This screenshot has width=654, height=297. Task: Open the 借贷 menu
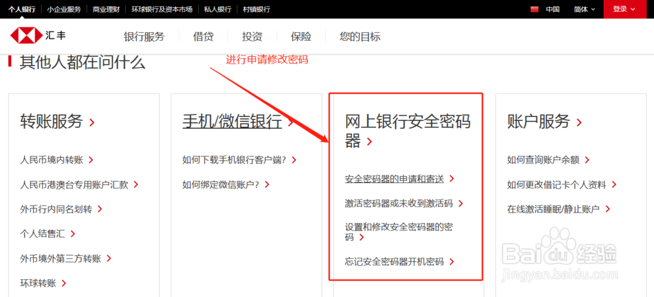click(x=203, y=37)
